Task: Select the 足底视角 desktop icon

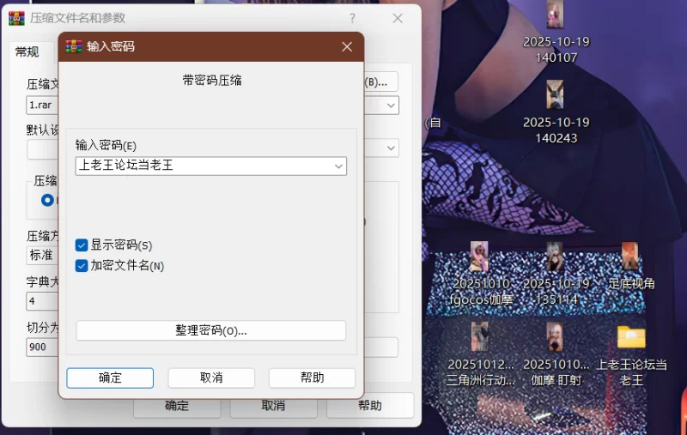Action: [x=630, y=257]
